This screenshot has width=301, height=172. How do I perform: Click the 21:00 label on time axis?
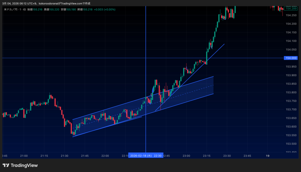pos(24,156)
